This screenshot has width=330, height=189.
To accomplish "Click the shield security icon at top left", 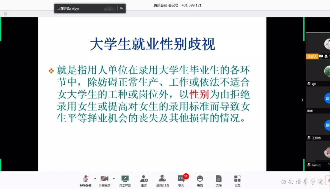I will tap(5, 14).
